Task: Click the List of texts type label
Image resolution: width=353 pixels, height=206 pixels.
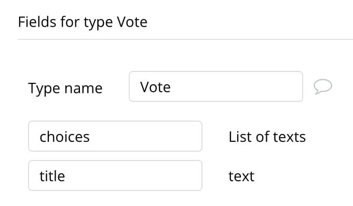Action: tap(267, 137)
